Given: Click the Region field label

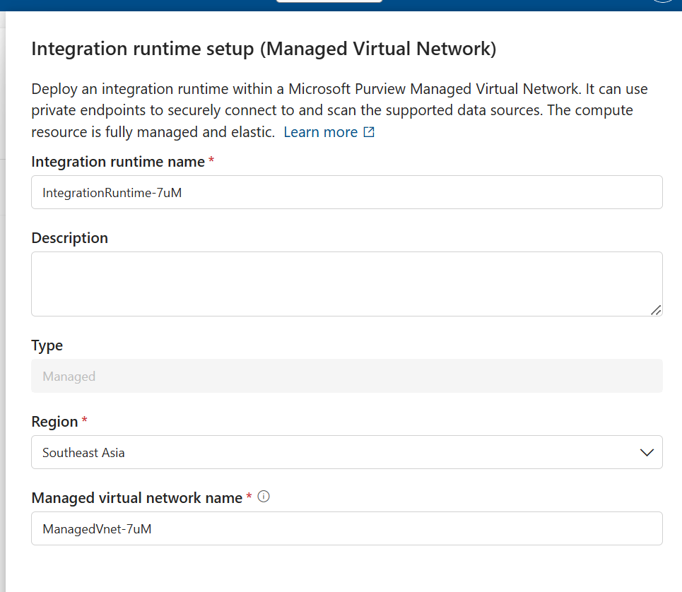Looking at the screenshot, I should pos(54,421).
